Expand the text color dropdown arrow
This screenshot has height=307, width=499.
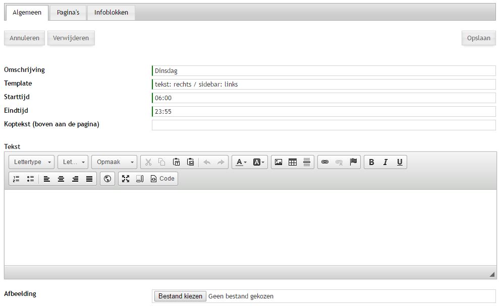246,162
